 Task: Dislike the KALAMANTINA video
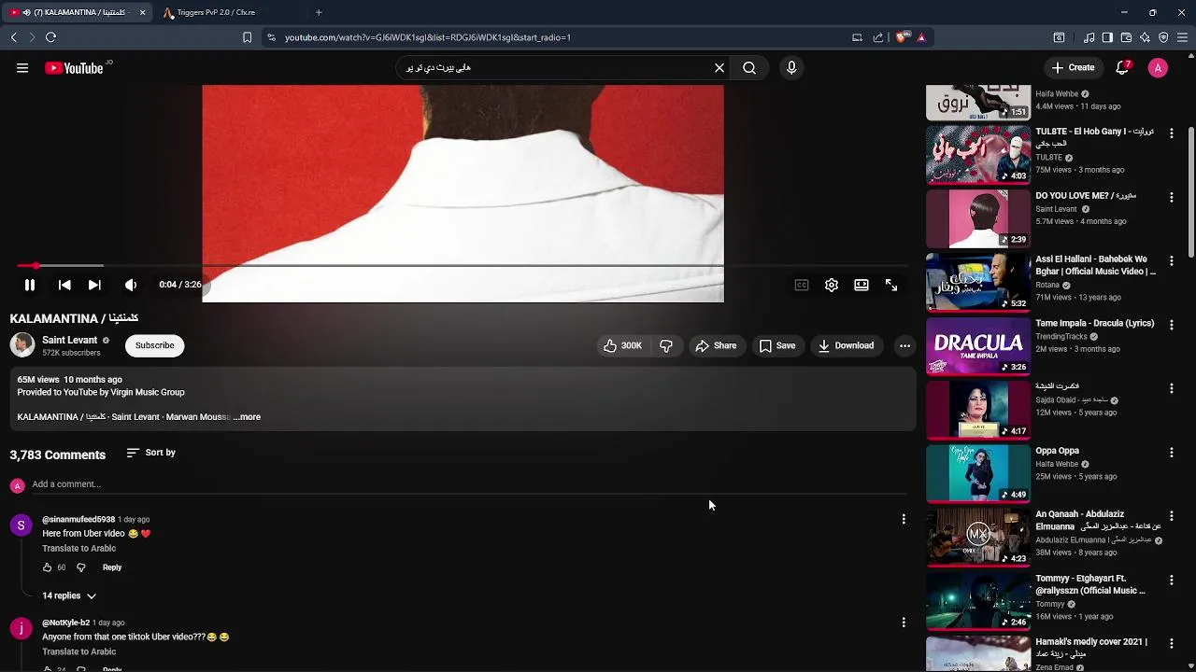point(666,345)
